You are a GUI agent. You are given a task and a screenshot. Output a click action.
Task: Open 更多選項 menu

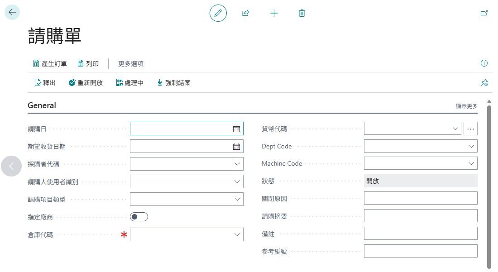click(131, 64)
